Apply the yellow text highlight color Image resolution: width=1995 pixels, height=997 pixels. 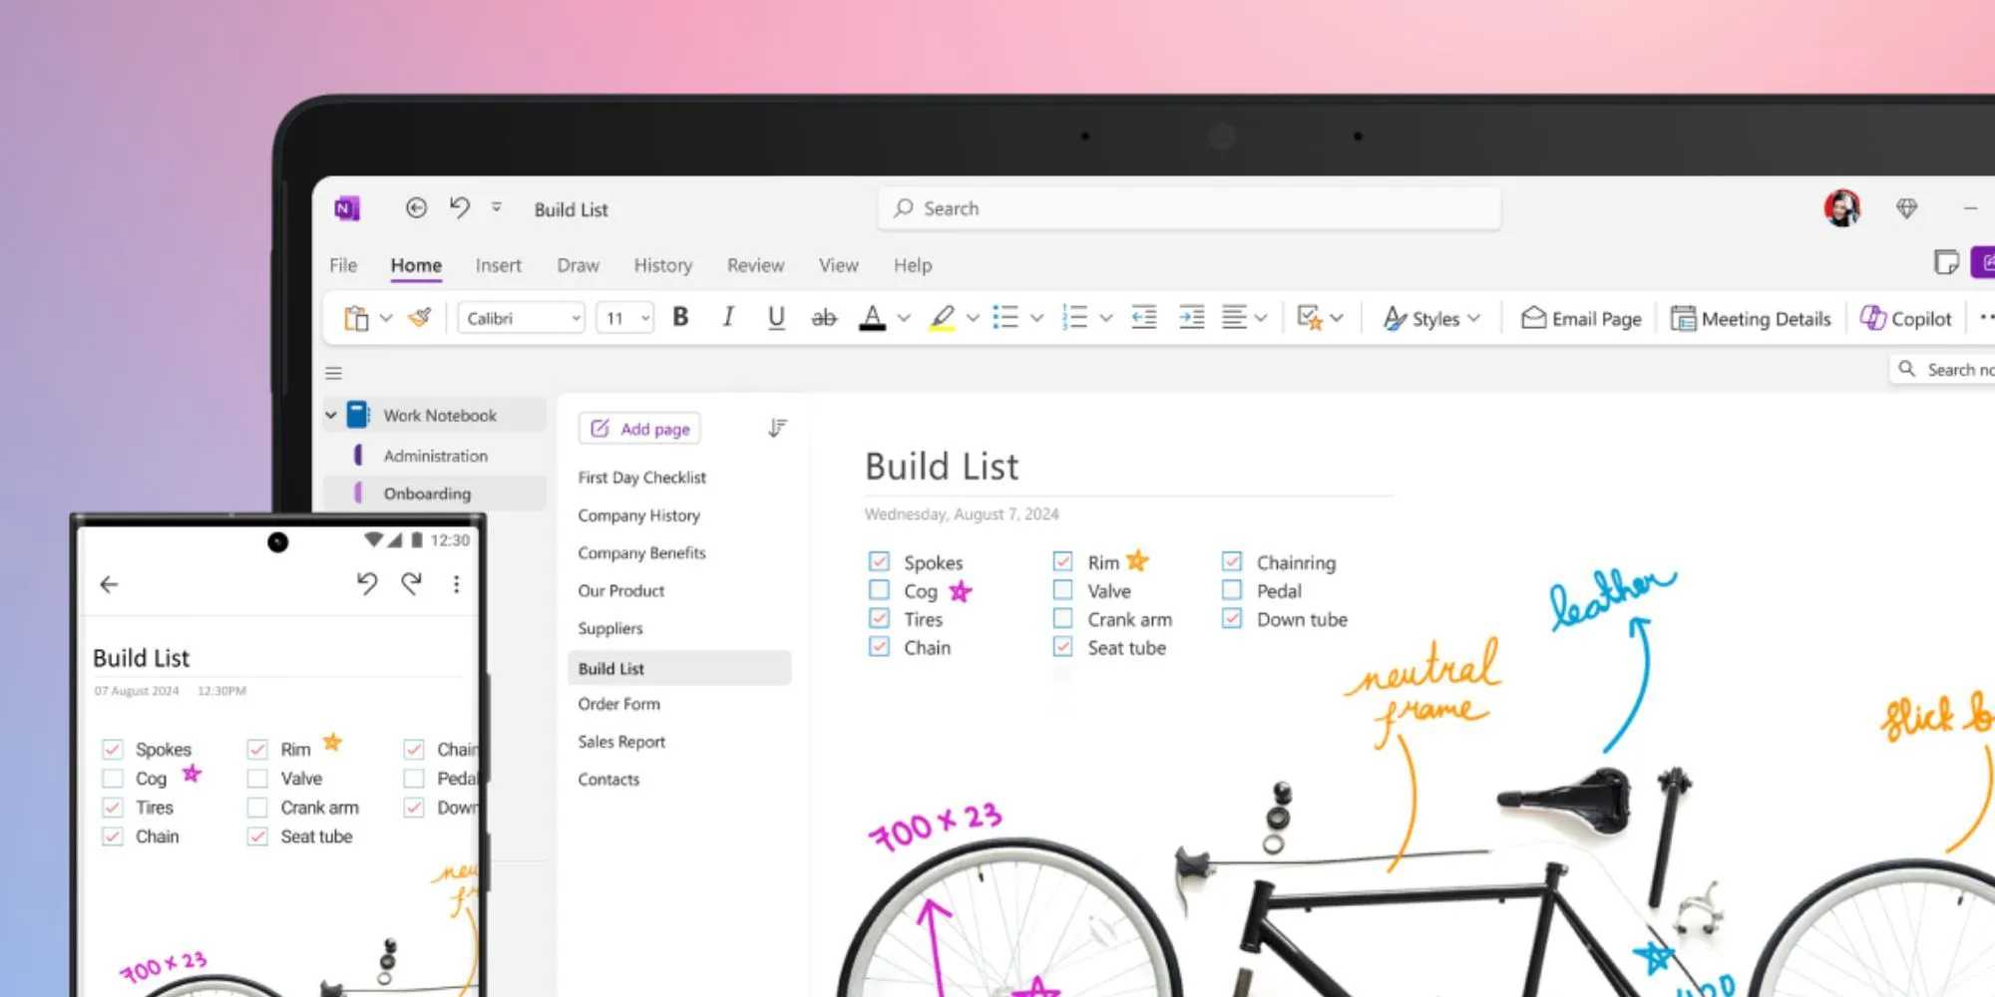942,318
